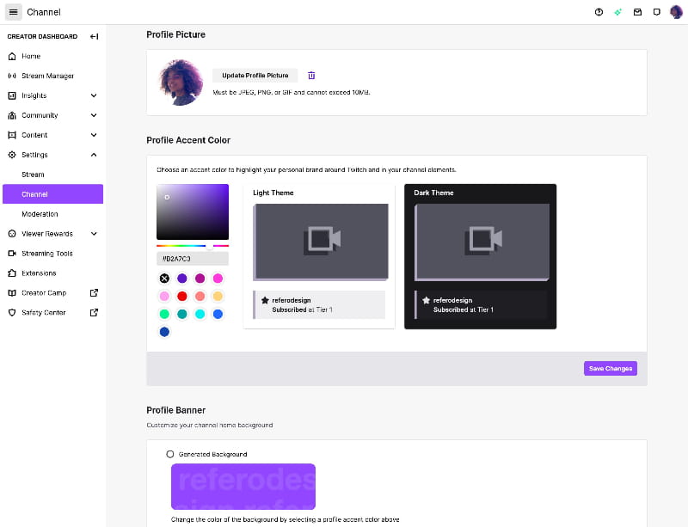The width and height of the screenshot is (688, 527).
Task: Open the Home page icon
Action: click(x=13, y=55)
